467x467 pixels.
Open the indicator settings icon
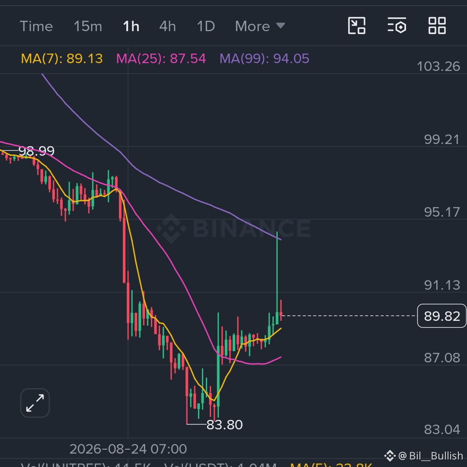point(397,26)
